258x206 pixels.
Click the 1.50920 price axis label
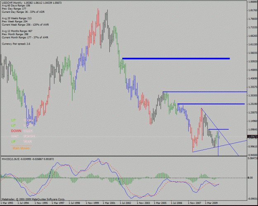[253, 62]
